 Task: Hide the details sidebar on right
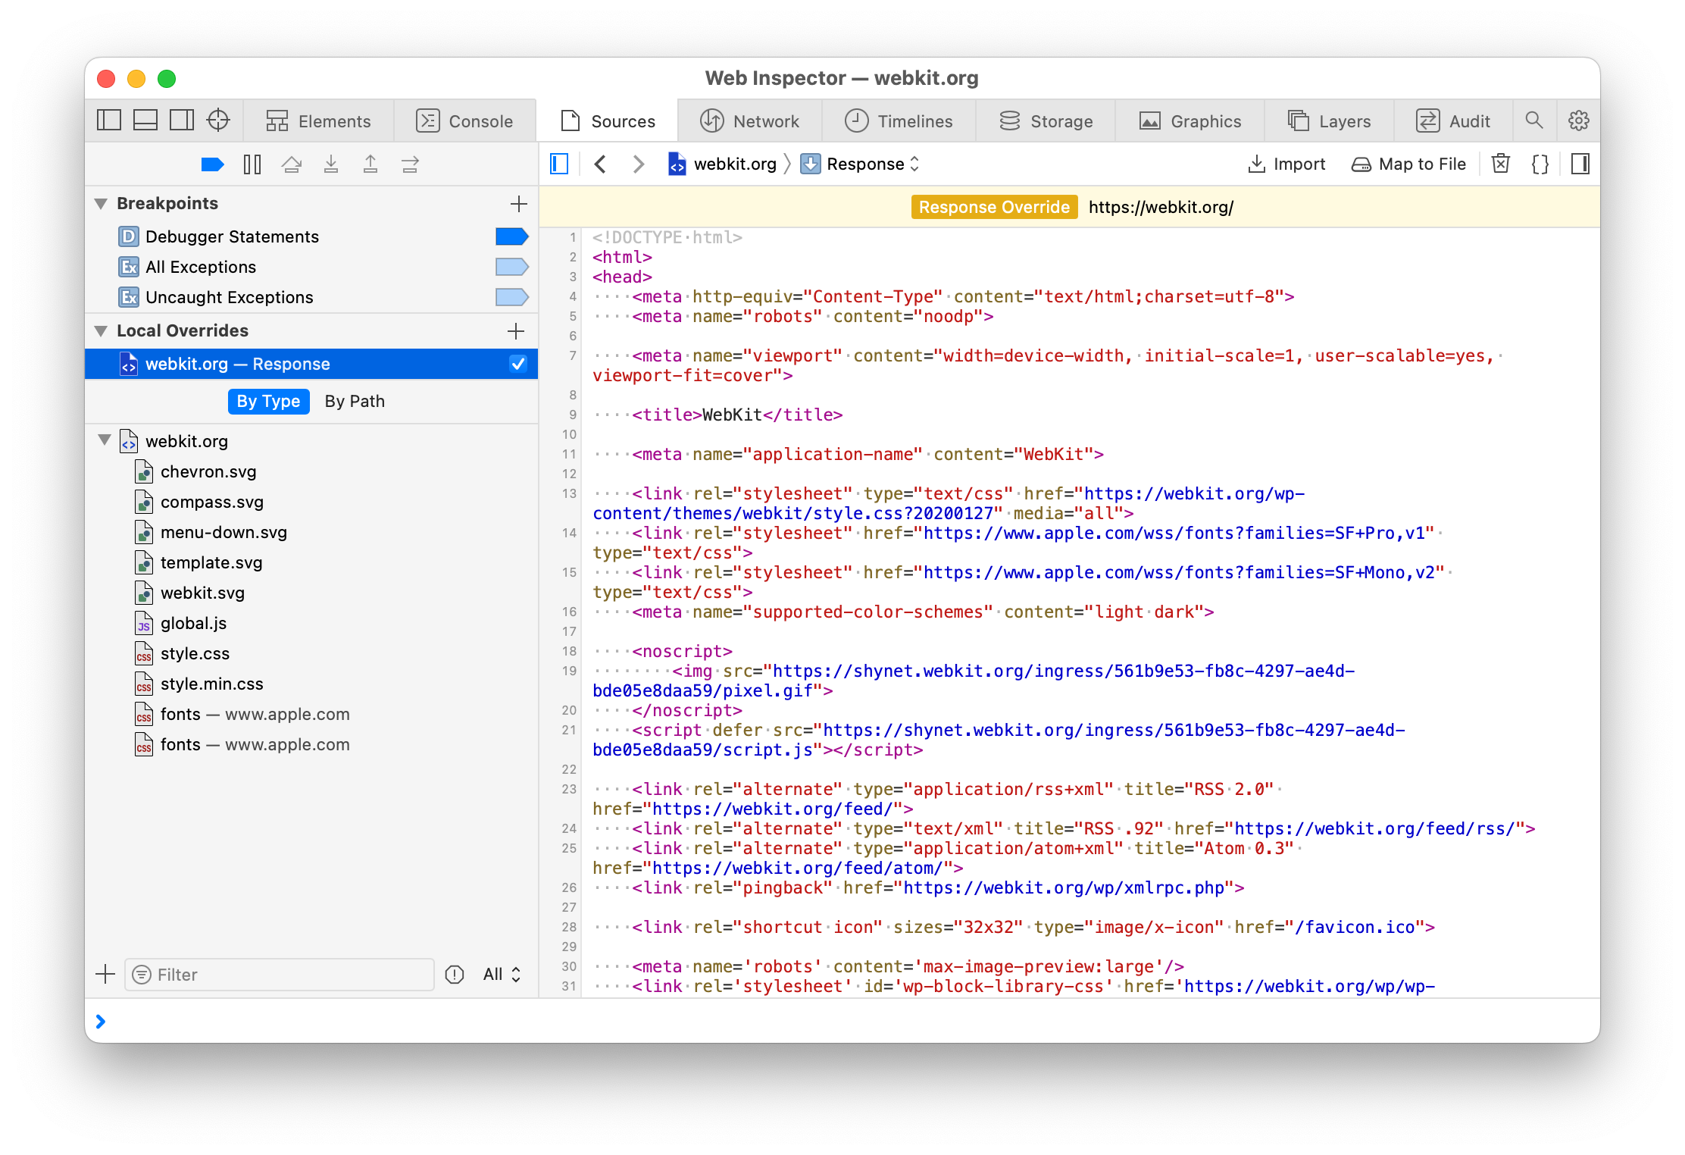[x=1580, y=164]
